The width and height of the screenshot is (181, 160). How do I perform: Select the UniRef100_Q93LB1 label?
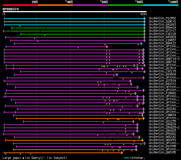[162, 109]
